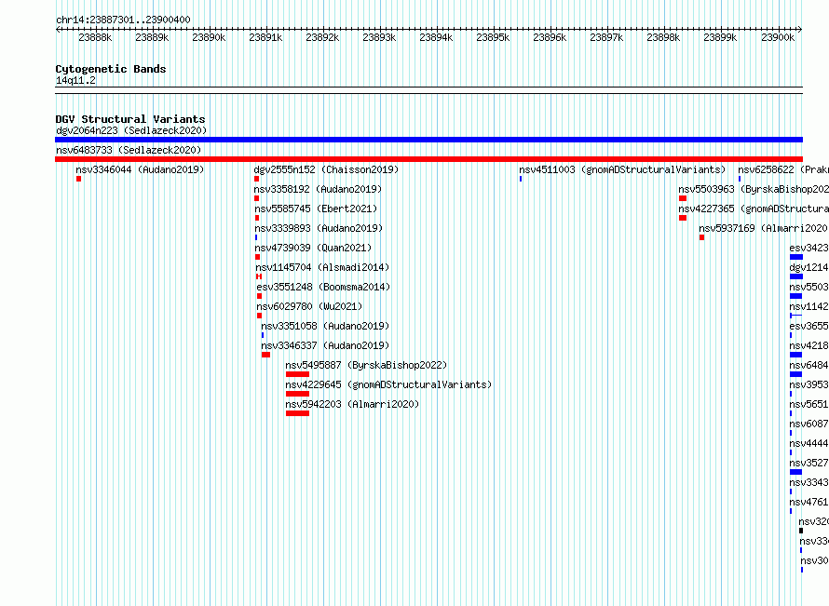829x606 pixels.
Task: Select the red square under esv3551248
Action: (259, 296)
